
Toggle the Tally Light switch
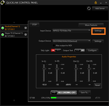pyautogui.click(x=56, y=50)
